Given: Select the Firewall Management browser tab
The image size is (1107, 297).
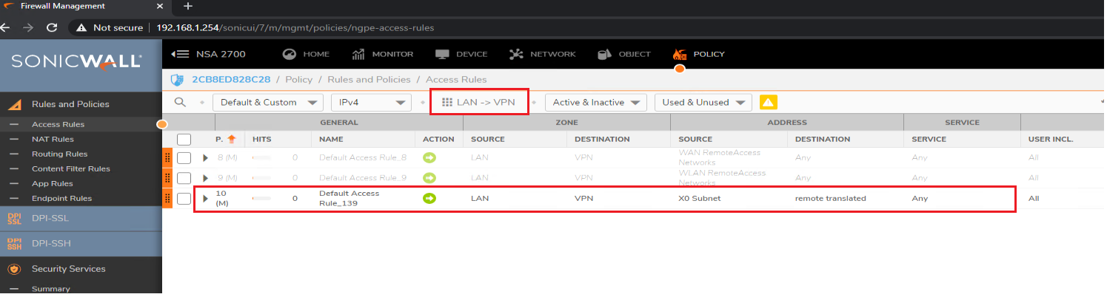Looking at the screenshot, I should (x=81, y=6).
